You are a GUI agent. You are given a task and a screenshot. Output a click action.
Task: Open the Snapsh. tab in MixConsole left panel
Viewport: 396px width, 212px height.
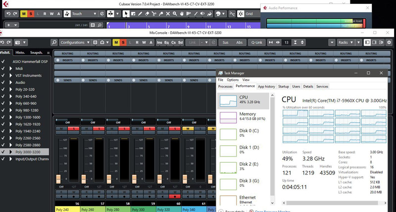36,53
